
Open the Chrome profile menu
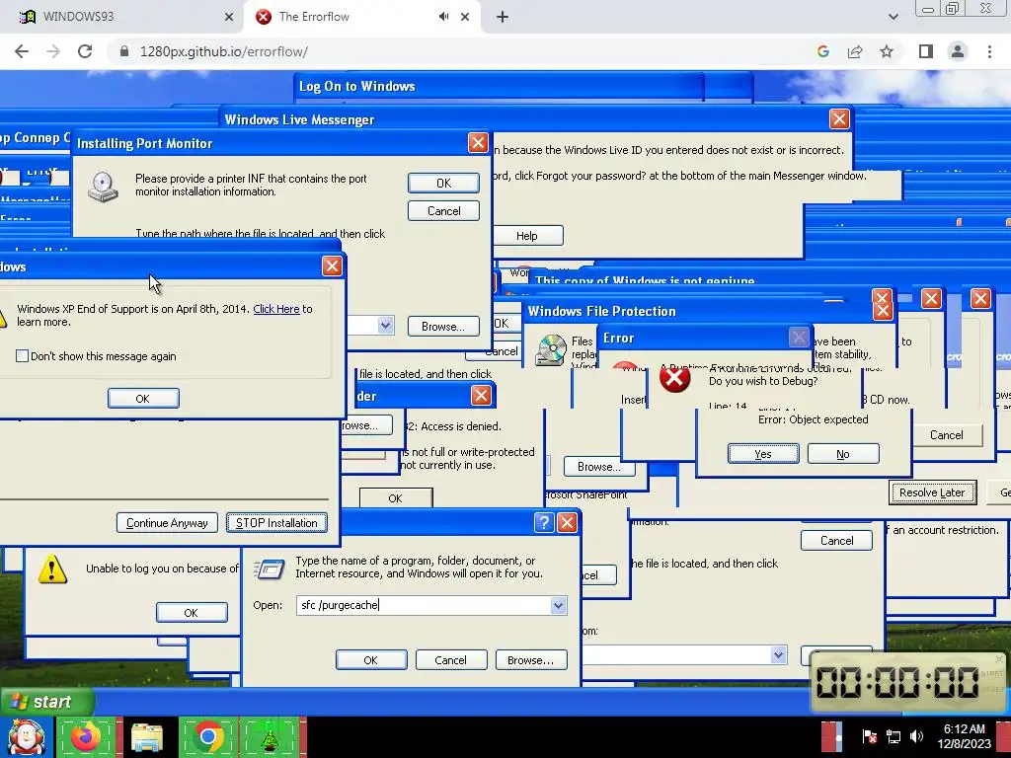(x=958, y=51)
